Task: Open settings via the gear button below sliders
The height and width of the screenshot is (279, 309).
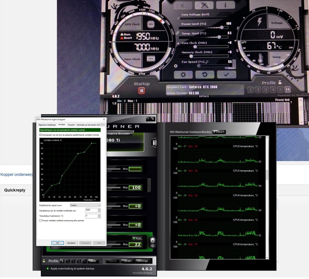Action: coord(183,75)
